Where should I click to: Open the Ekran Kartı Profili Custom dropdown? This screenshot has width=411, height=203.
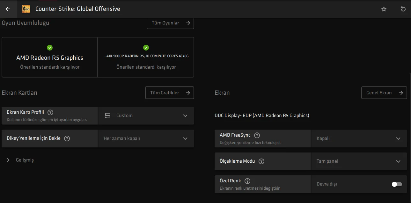coord(146,116)
